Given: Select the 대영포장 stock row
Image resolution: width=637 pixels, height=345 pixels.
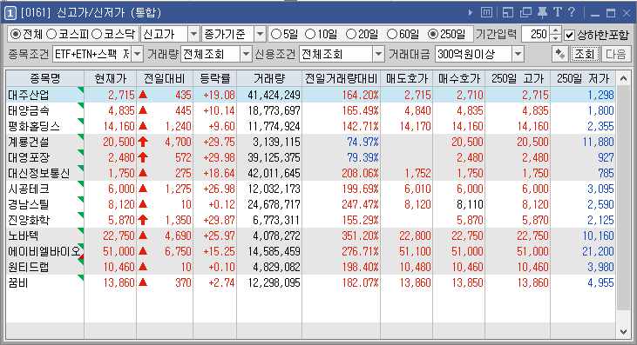Looking at the screenshot, I should pos(310,157).
